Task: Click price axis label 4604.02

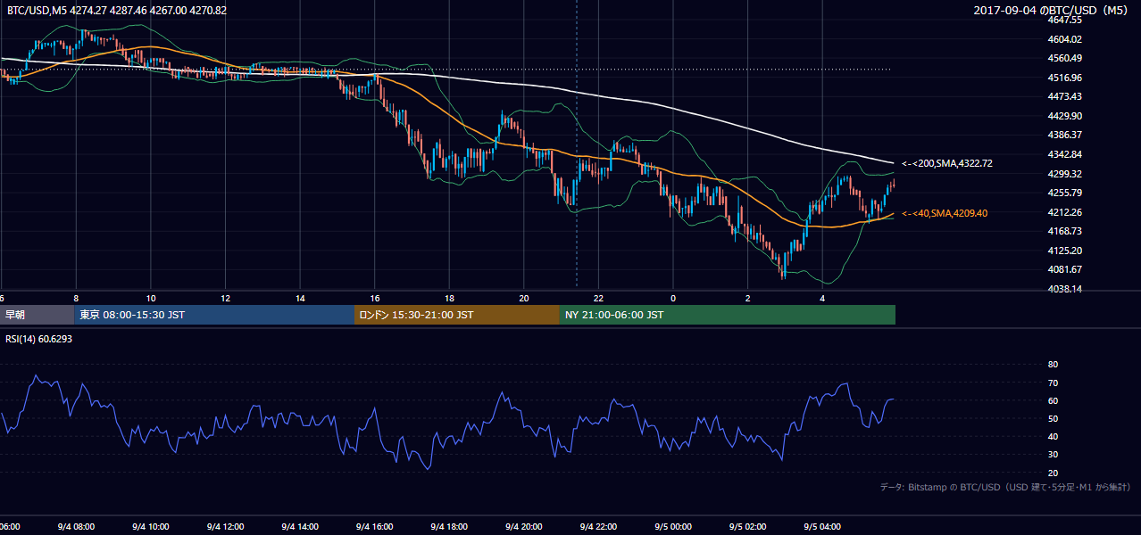Action: click(1064, 39)
